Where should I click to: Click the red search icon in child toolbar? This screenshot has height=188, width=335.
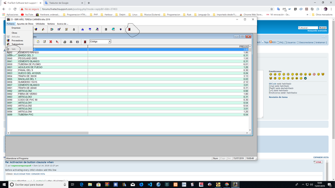57,42
